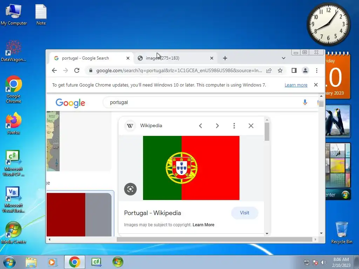The height and width of the screenshot is (269, 359).
Task: Share this page via address bar icon
Action: point(269,70)
